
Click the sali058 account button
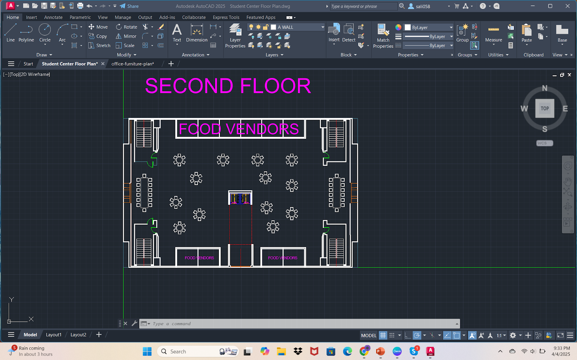coord(419,6)
